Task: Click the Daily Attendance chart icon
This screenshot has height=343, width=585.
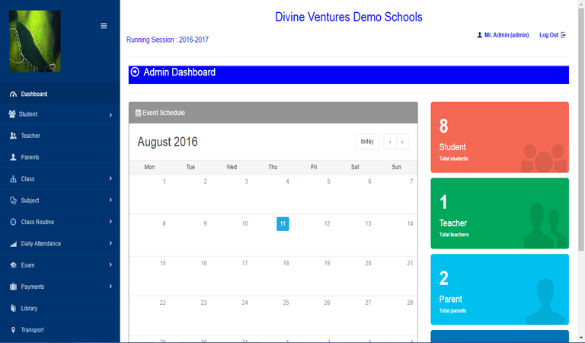Action: click(x=13, y=244)
